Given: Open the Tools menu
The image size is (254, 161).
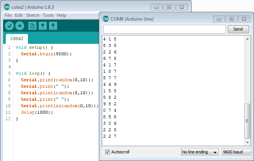Looking at the screenshot, I should coord(48,15).
